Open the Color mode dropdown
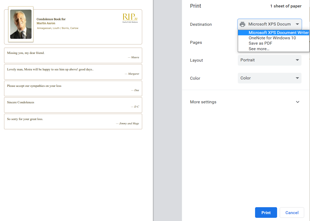 tap(269, 78)
